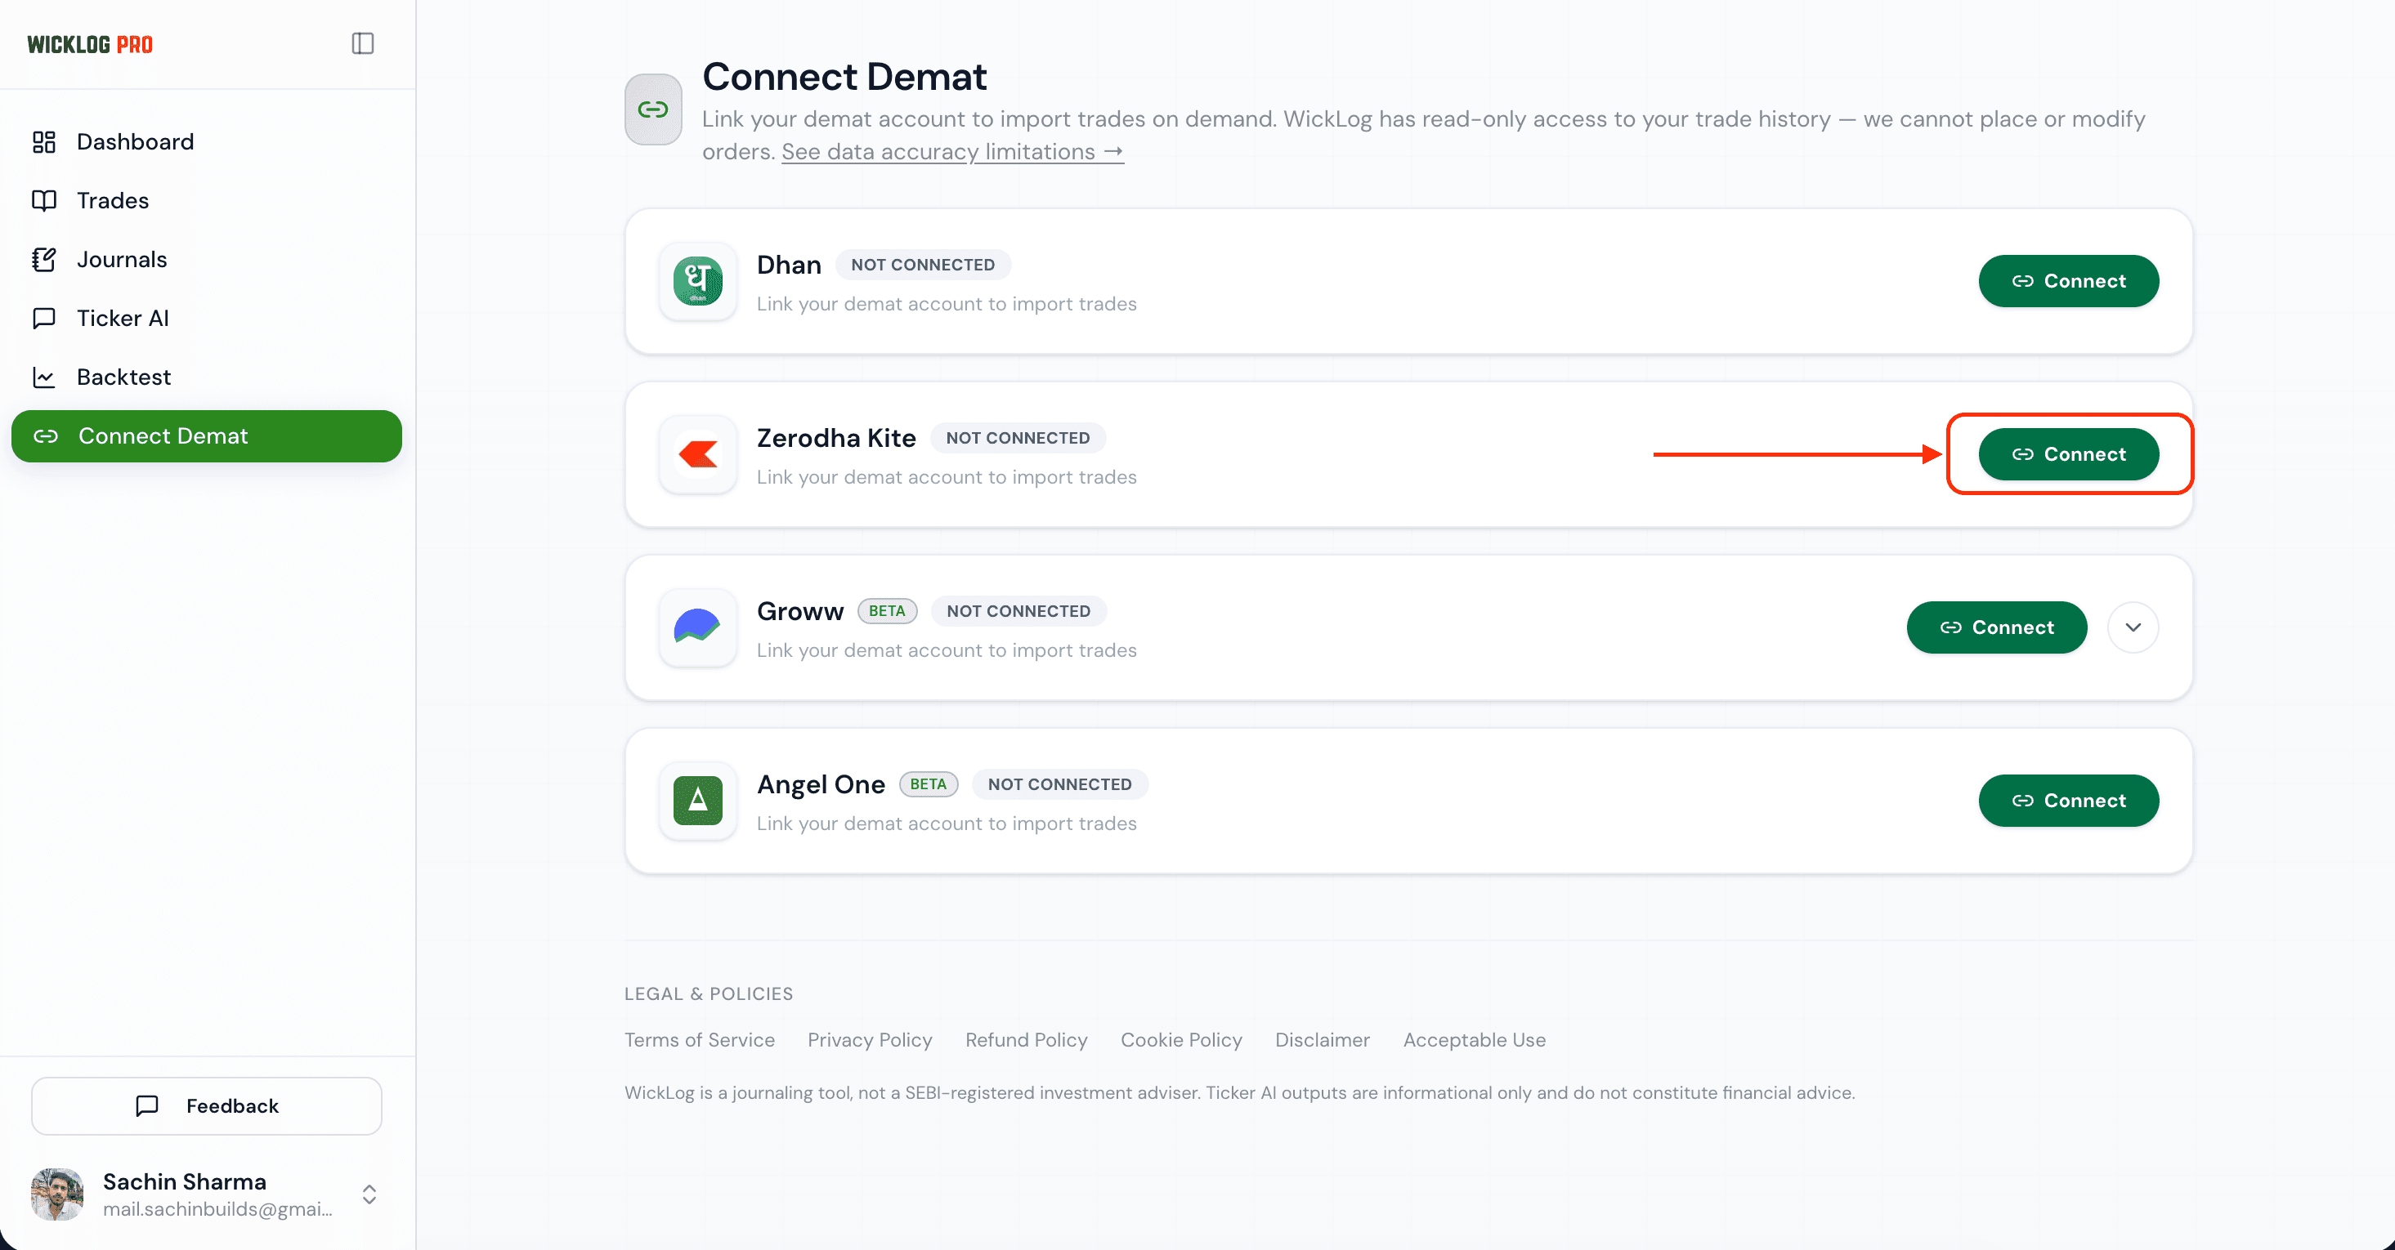The image size is (2395, 1250).
Task: Open See data accuracy limitations link
Action: click(x=952, y=151)
